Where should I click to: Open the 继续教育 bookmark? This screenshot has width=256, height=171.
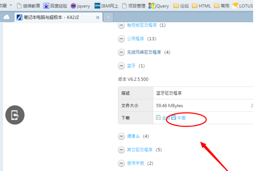[28, 6]
